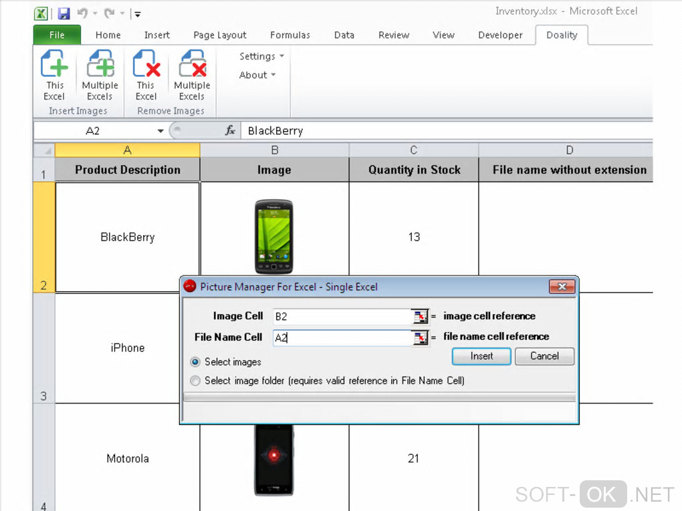682x511 pixels.
Task: Click the Undo arrow icon
Action: pyautogui.click(x=82, y=13)
